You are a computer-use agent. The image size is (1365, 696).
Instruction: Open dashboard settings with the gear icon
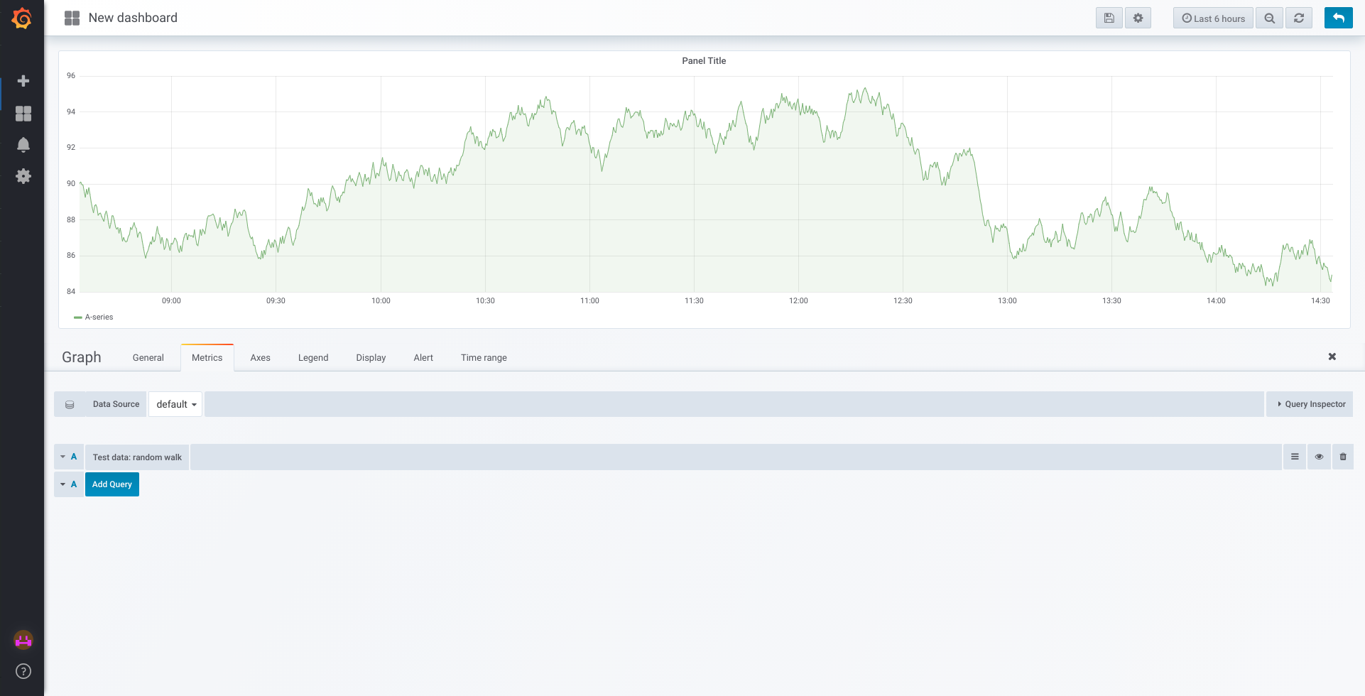1138,18
